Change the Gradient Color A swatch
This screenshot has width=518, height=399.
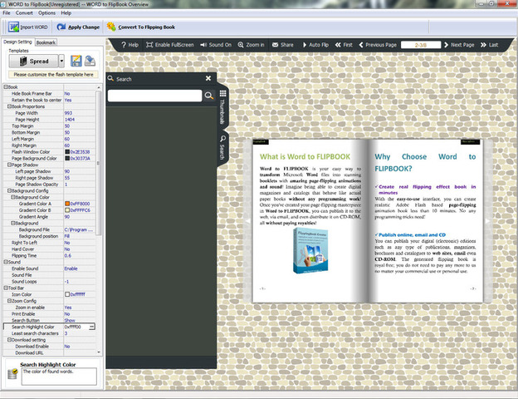(67, 204)
